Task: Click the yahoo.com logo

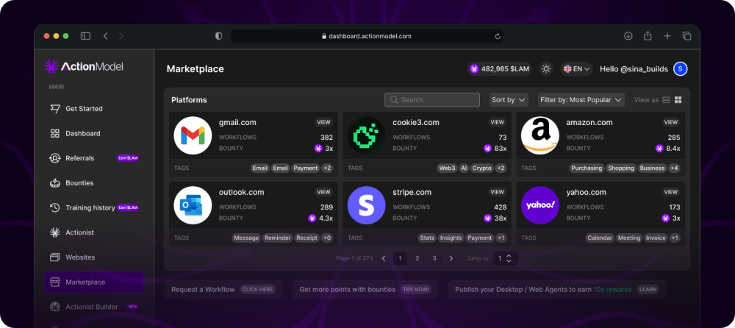Action: point(540,205)
